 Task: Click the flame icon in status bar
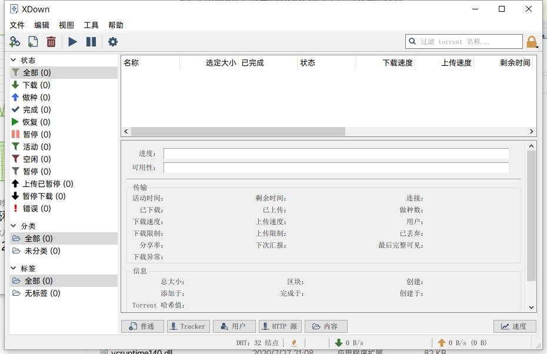point(294,342)
